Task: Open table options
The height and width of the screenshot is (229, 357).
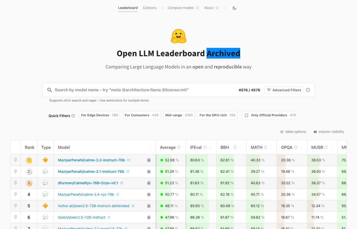Action: (x=293, y=132)
